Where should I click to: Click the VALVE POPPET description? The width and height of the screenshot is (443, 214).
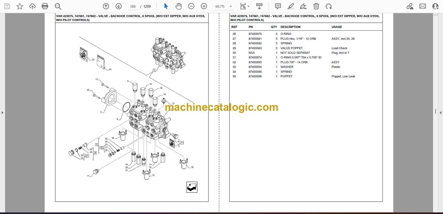click(291, 48)
